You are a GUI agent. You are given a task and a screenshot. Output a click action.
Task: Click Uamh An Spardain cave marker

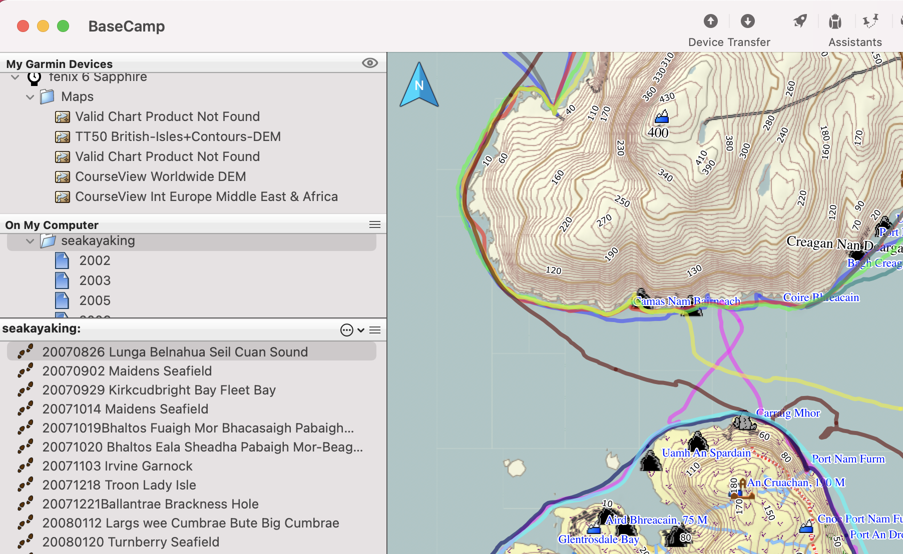[697, 441]
